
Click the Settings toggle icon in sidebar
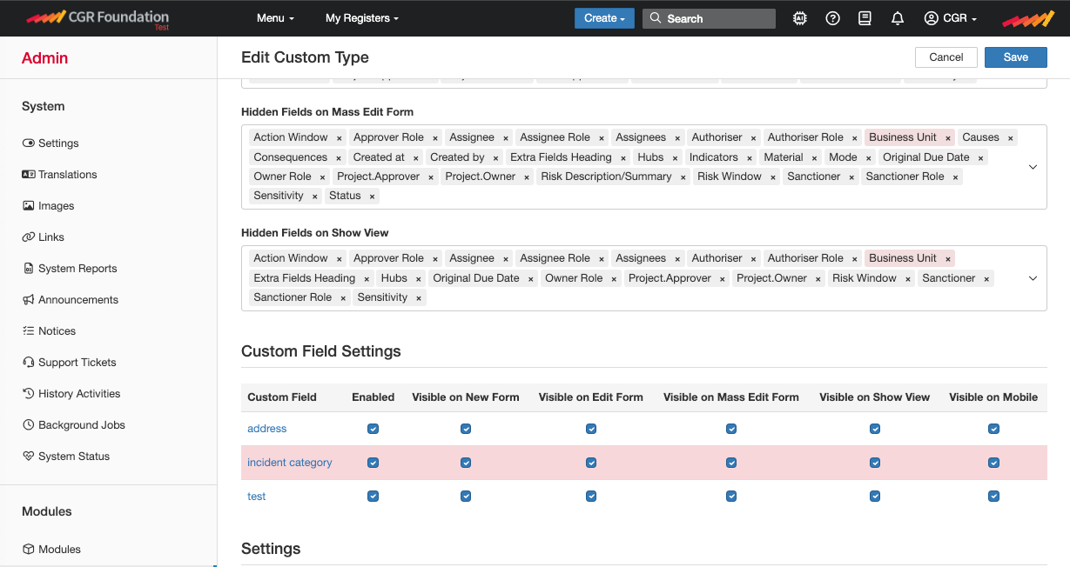(x=29, y=143)
